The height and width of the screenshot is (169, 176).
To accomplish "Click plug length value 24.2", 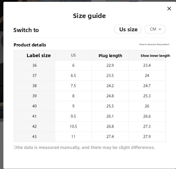I will tap(110, 86).
